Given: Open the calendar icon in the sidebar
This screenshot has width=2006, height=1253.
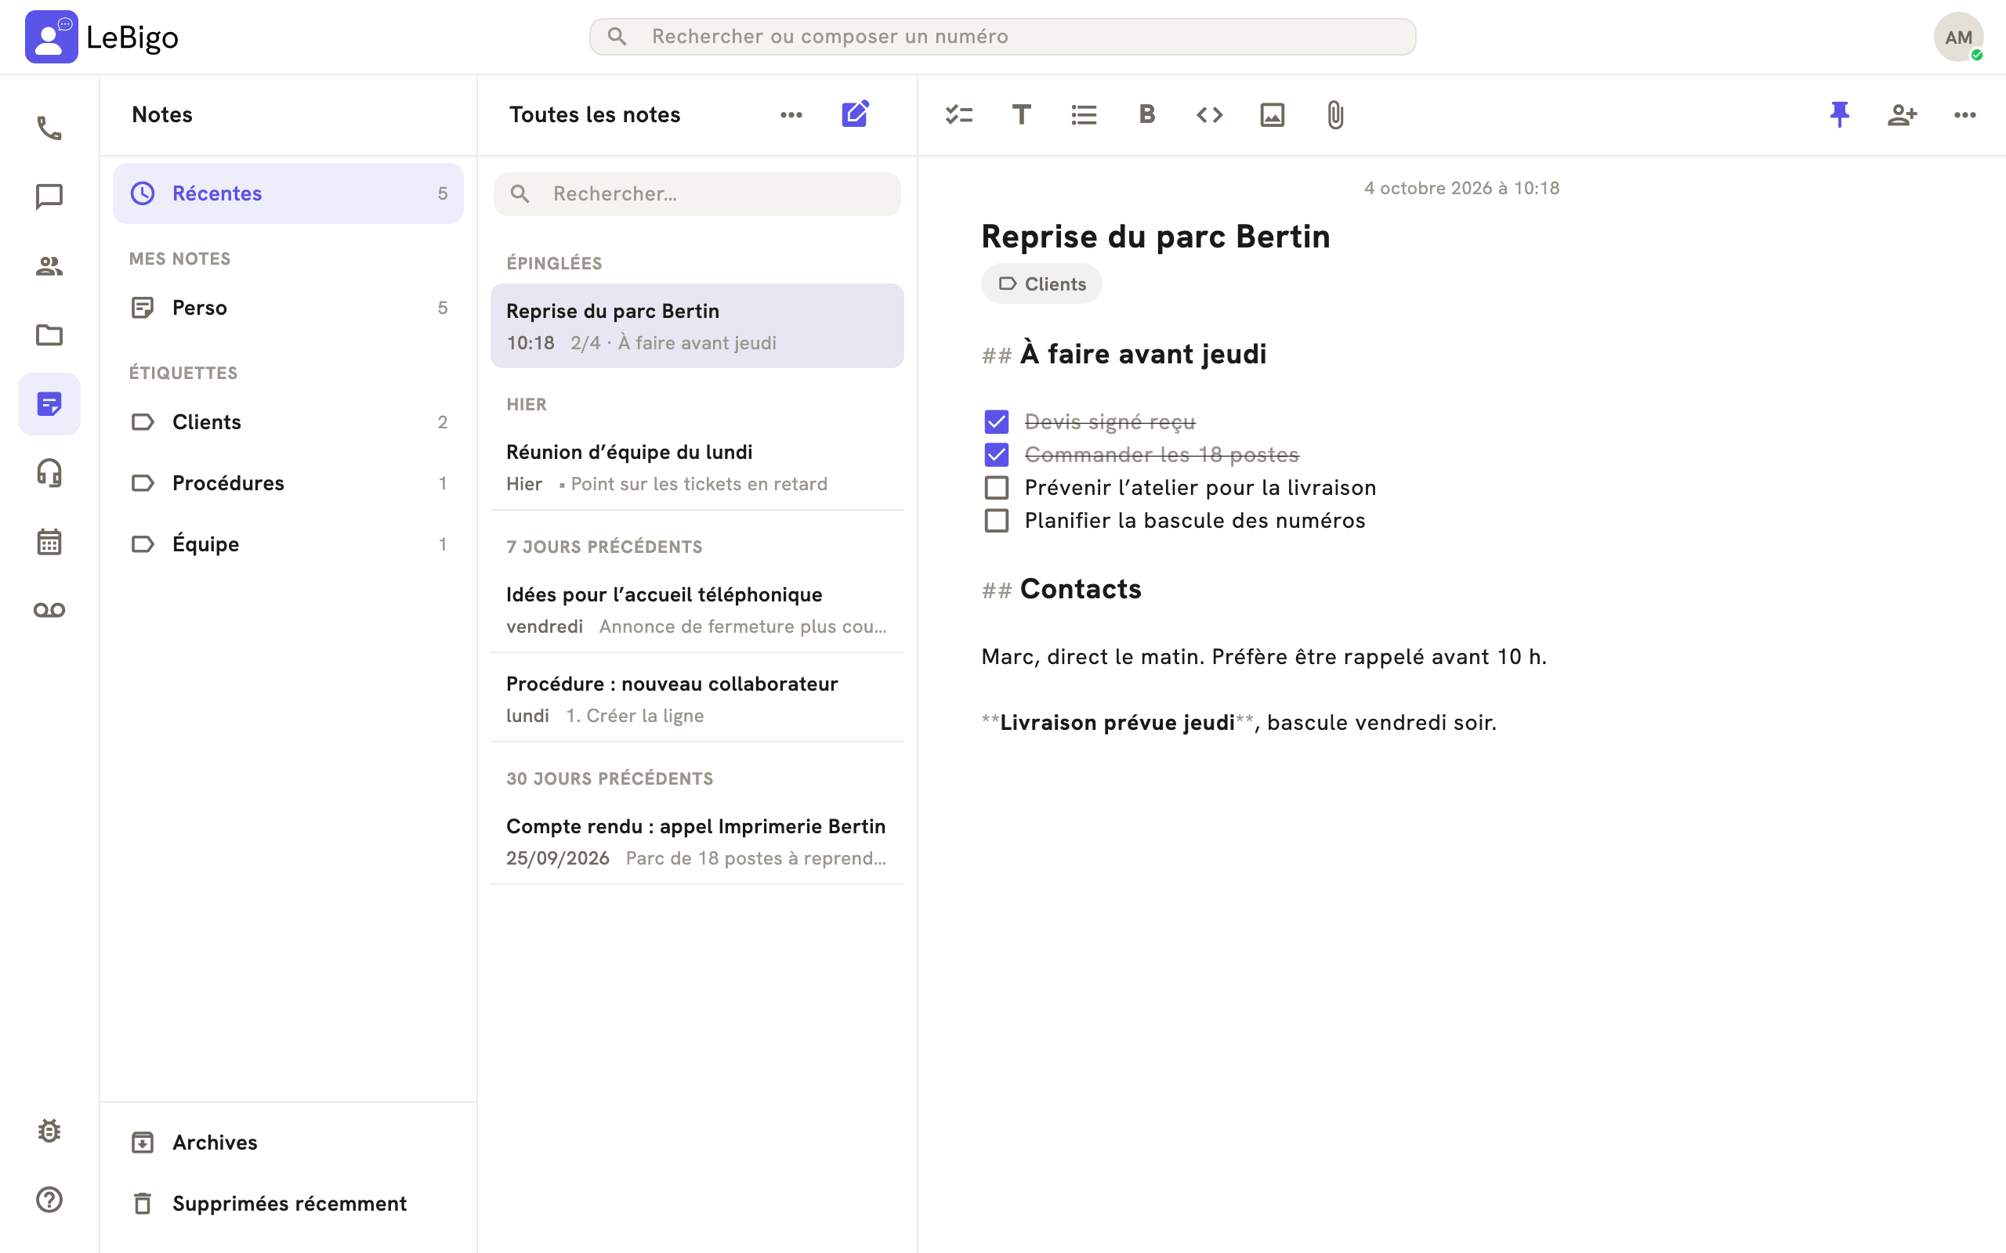Looking at the screenshot, I should click(x=49, y=541).
